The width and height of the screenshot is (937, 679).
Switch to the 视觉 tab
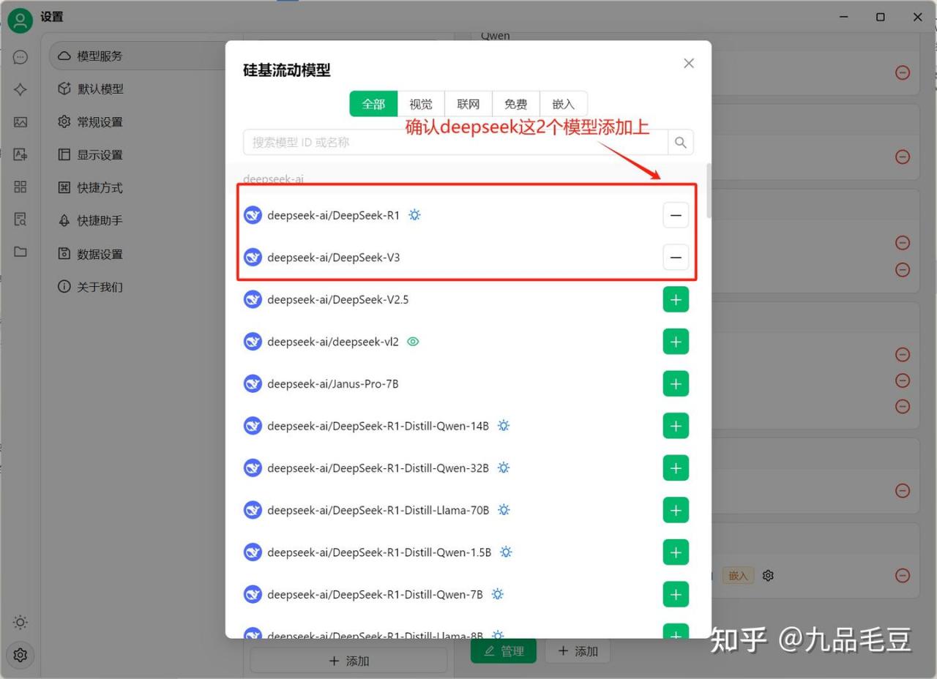pyautogui.click(x=421, y=104)
